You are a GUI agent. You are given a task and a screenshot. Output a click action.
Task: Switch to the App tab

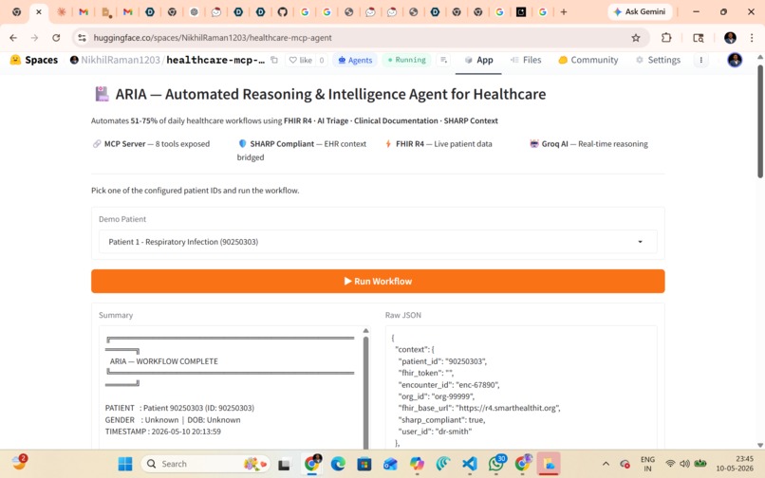pos(478,60)
